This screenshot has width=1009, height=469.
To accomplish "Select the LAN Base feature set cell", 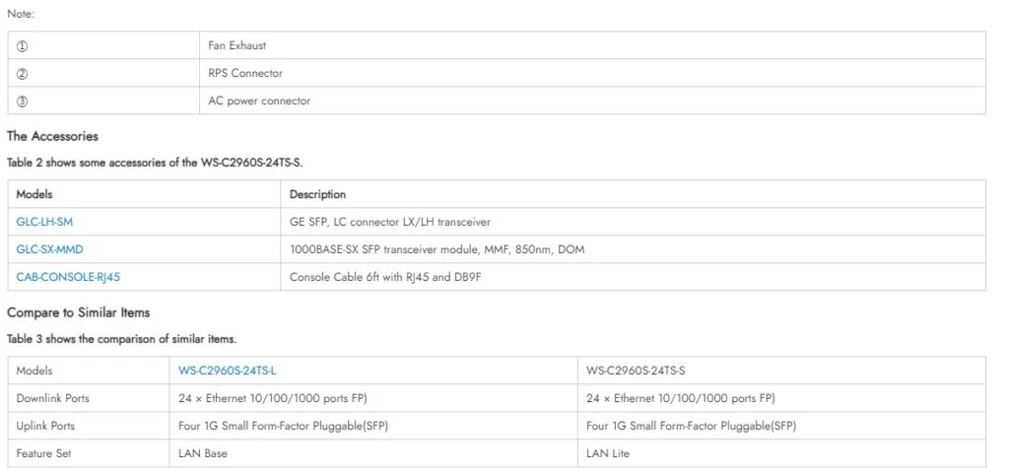I will point(199,453).
